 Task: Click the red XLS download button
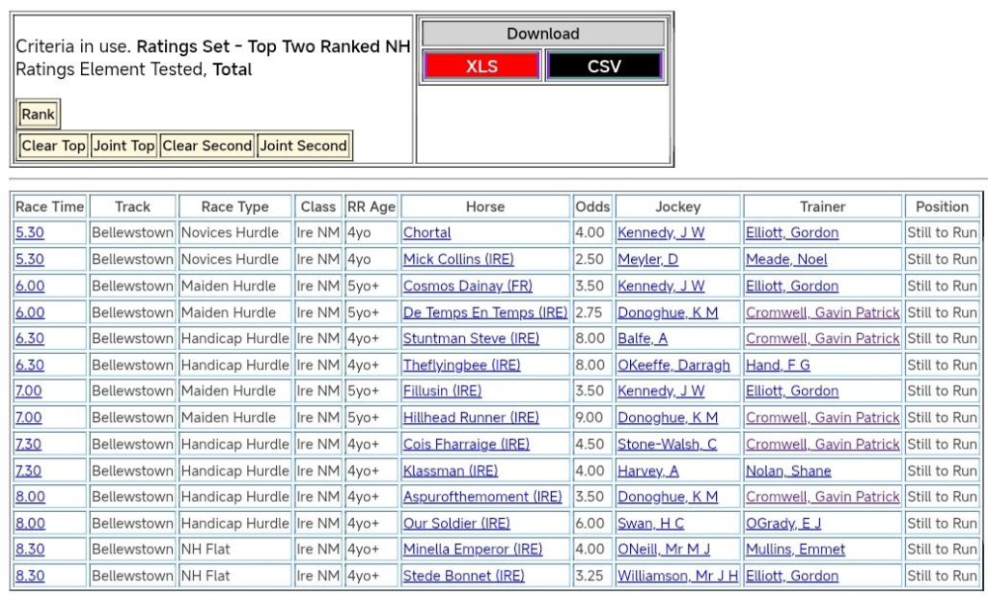(x=480, y=67)
